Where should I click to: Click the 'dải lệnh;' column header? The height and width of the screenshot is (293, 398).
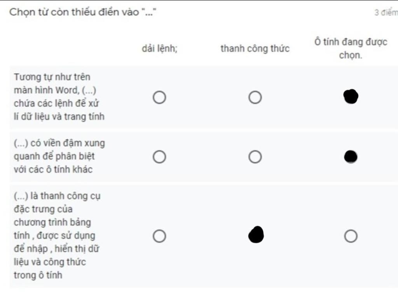159,49
